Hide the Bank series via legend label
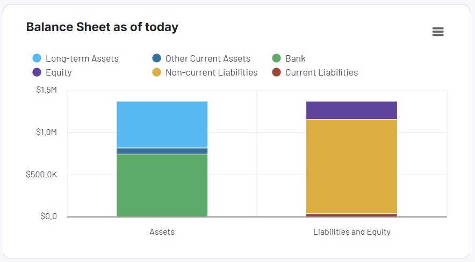Image resolution: width=475 pixels, height=262 pixels. pos(296,58)
